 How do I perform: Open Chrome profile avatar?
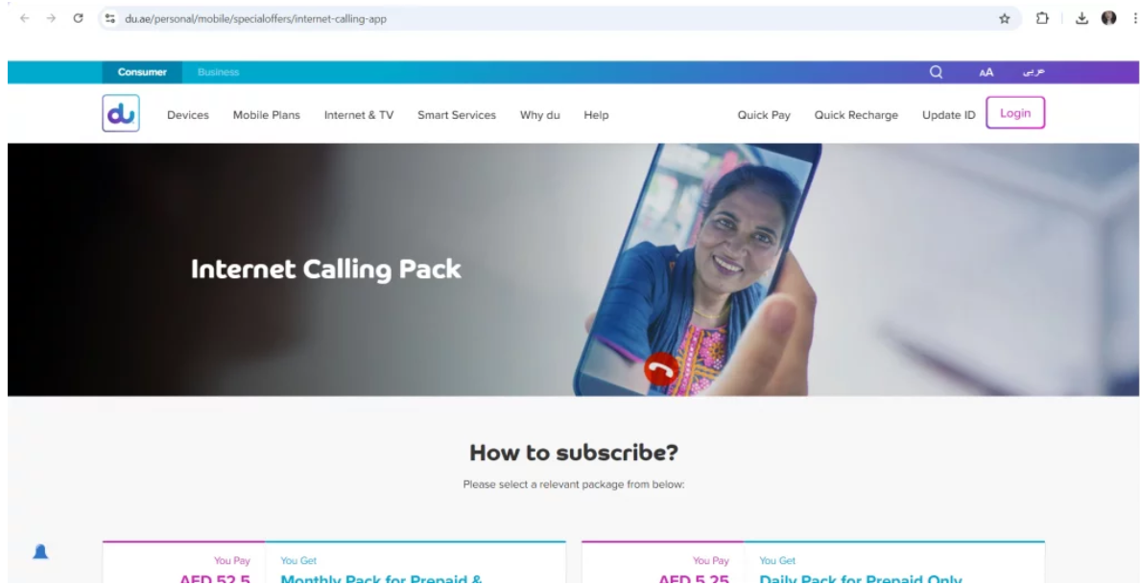1108,19
